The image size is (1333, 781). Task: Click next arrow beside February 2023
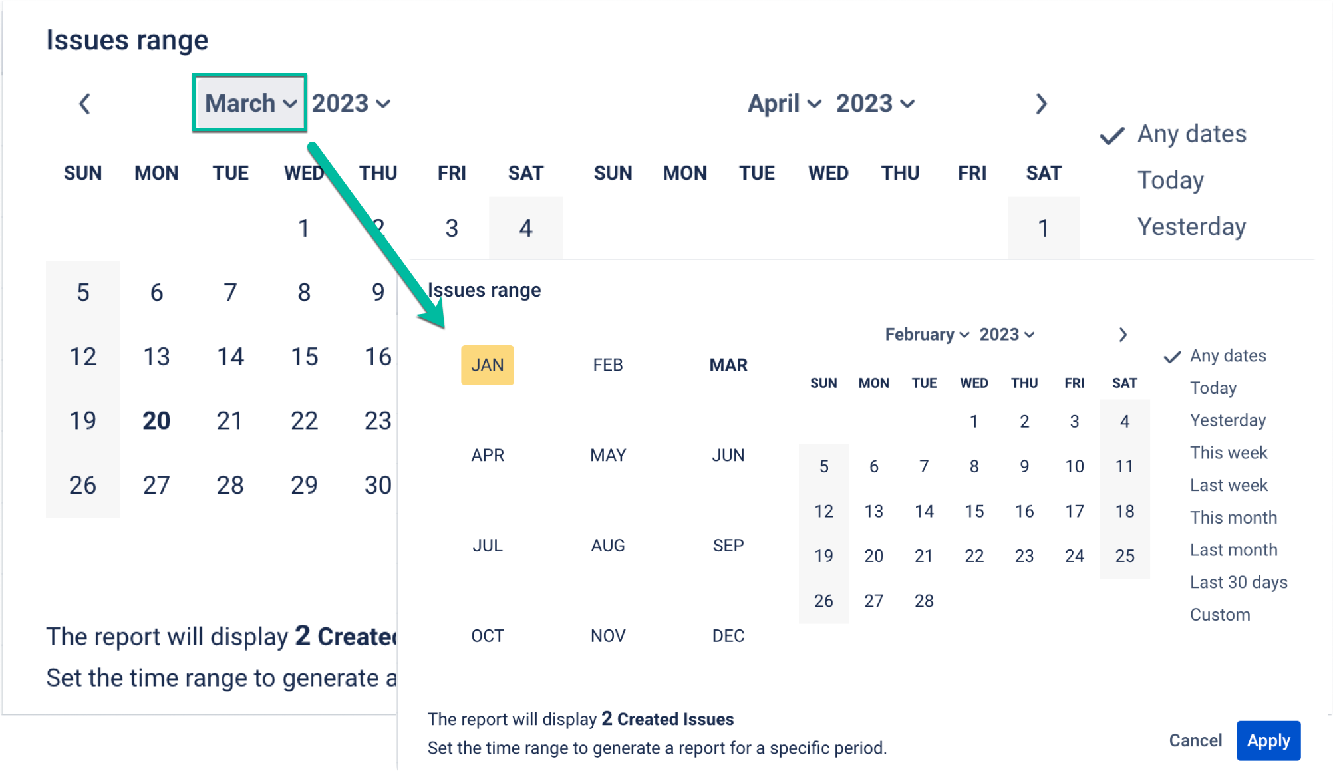[1123, 335]
